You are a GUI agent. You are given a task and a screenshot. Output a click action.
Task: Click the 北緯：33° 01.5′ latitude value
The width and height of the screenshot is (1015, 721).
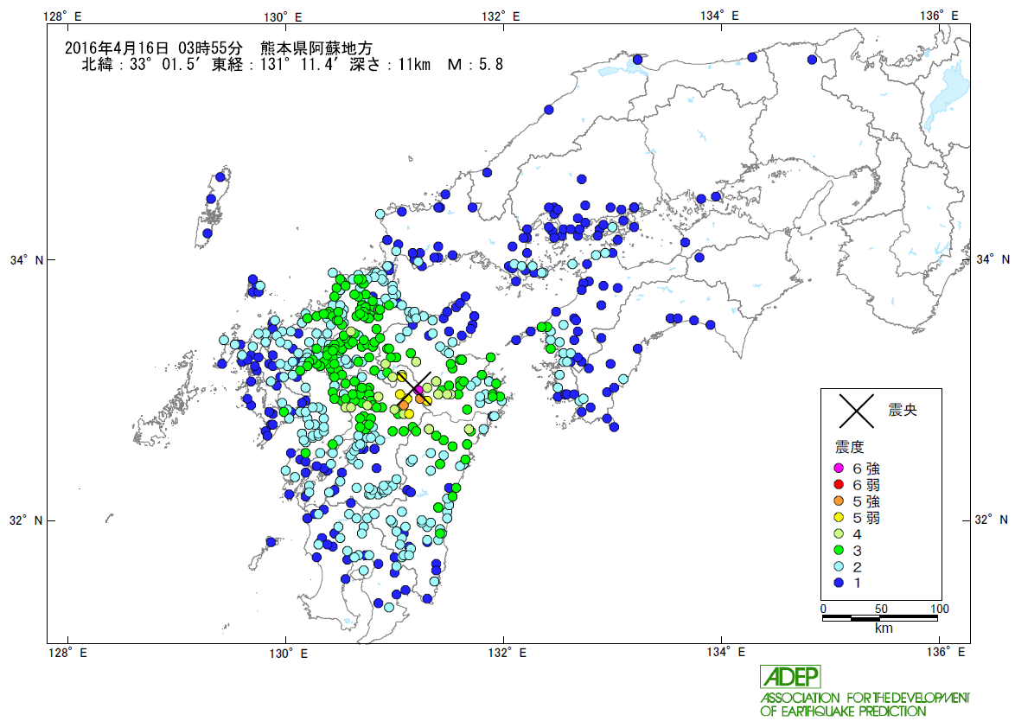(138, 64)
